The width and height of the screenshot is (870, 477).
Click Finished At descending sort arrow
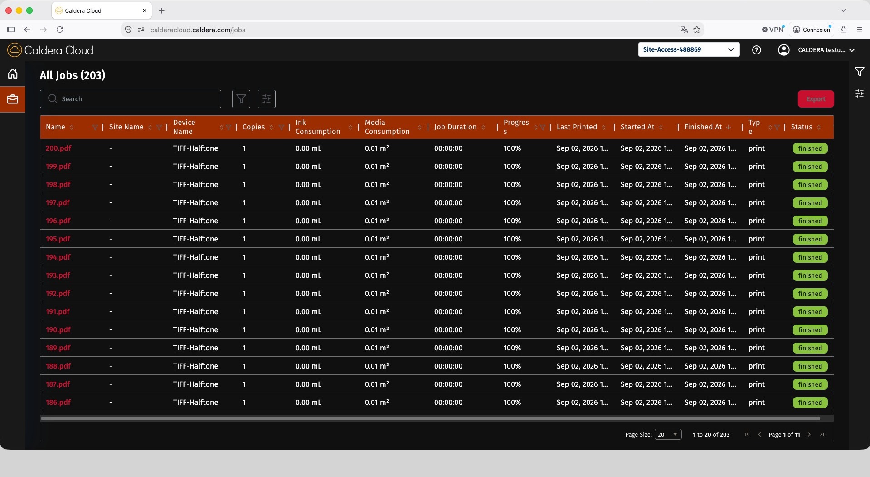click(x=729, y=127)
